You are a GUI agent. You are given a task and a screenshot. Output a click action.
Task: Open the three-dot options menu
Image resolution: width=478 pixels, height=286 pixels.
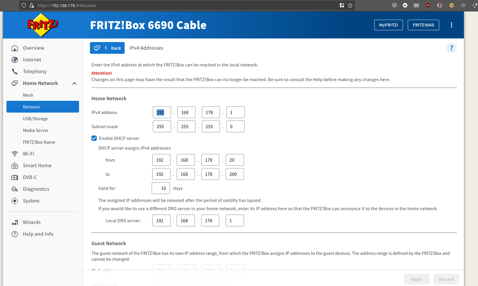(451, 25)
